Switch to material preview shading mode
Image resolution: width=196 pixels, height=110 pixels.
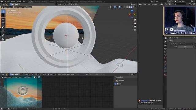pyautogui.click(x=131, y=7)
